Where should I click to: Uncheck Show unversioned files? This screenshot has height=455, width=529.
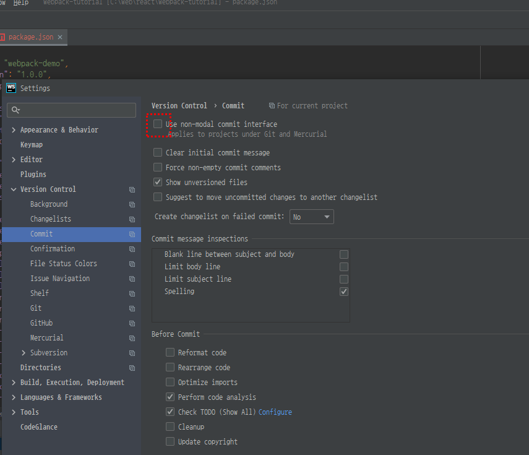click(158, 183)
